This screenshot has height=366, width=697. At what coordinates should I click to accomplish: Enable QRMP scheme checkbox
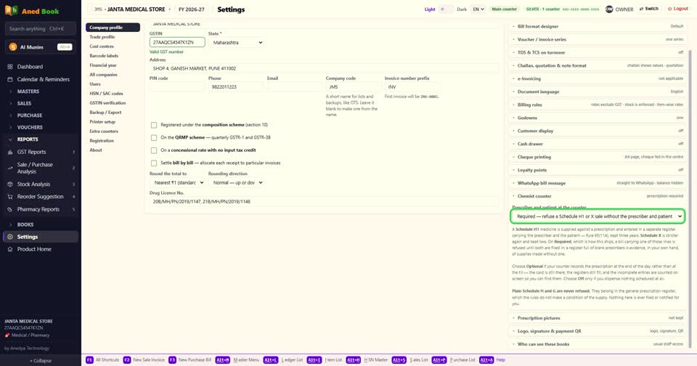[154, 138]
